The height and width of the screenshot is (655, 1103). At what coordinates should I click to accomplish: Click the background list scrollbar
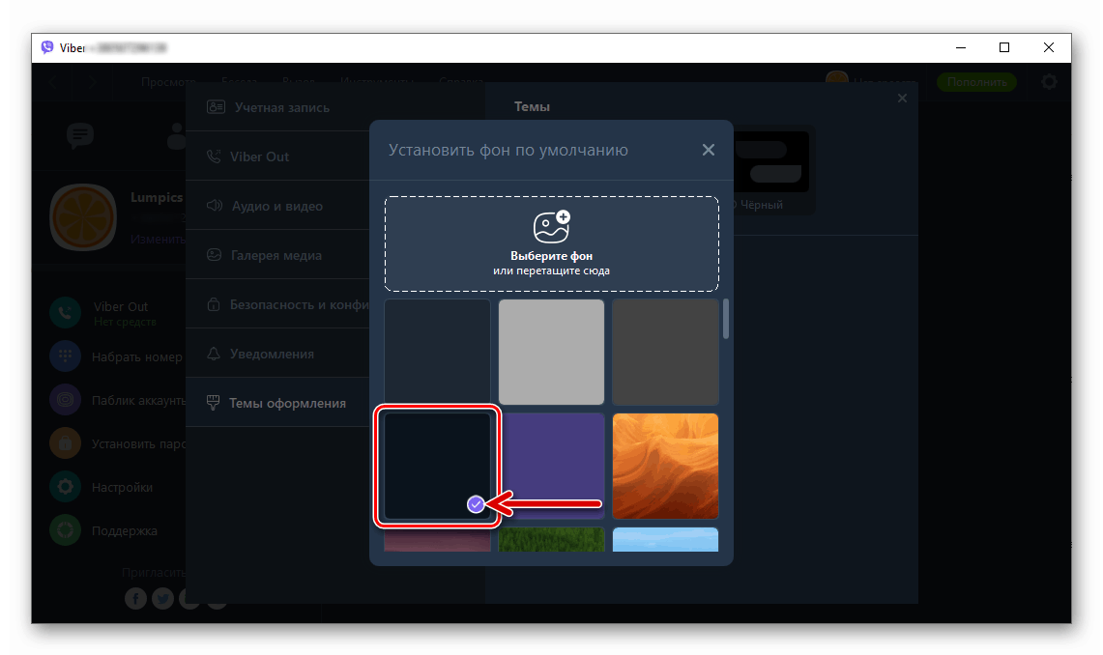pos(725,319)
